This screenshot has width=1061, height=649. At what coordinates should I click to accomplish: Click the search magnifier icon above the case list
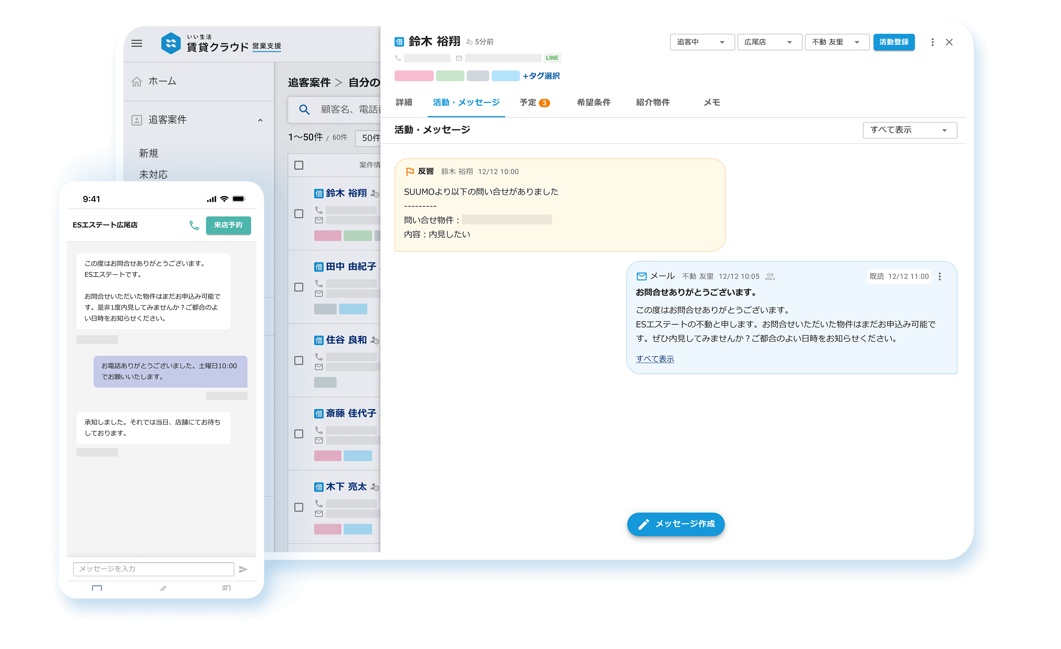pos(305,110)
